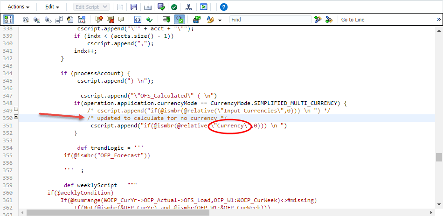This screenshot has height=217, width=443.
Task: Toggle line numbers display
Action: (x=7, y=20)
